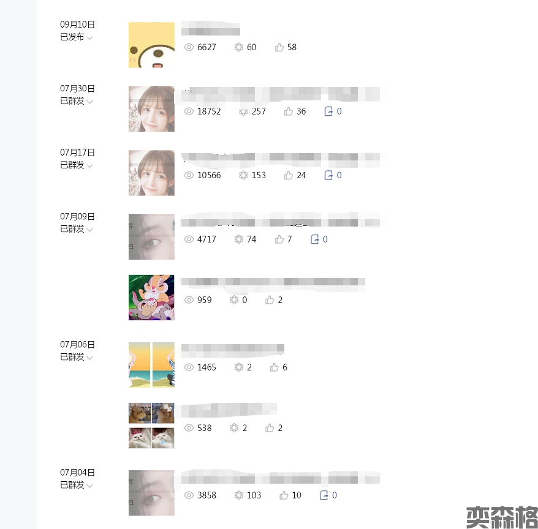Click the view-count eye icon beside 6627
The image size is (538, 529).
point(189,47)
